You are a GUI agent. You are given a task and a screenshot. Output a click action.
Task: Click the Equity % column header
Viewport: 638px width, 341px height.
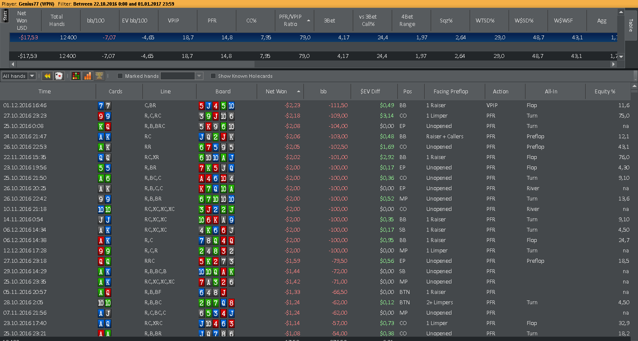(605, 92)
